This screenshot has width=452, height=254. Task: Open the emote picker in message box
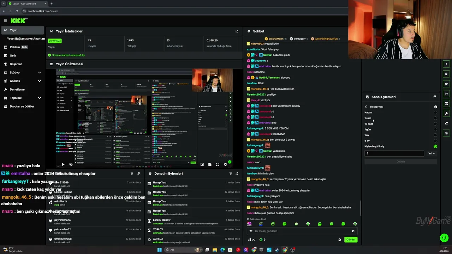tap(353, 231)
